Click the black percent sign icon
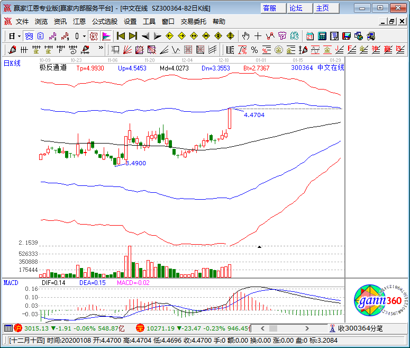 (254, 50)
